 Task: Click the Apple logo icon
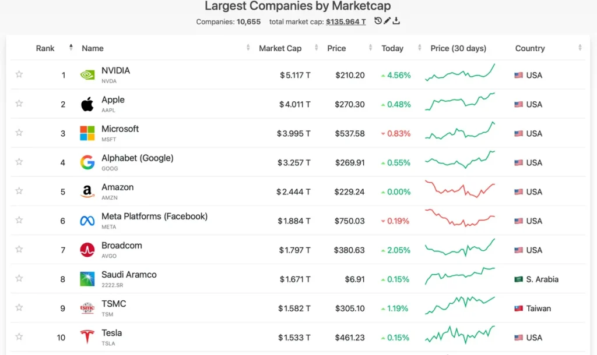pos(87,104)
